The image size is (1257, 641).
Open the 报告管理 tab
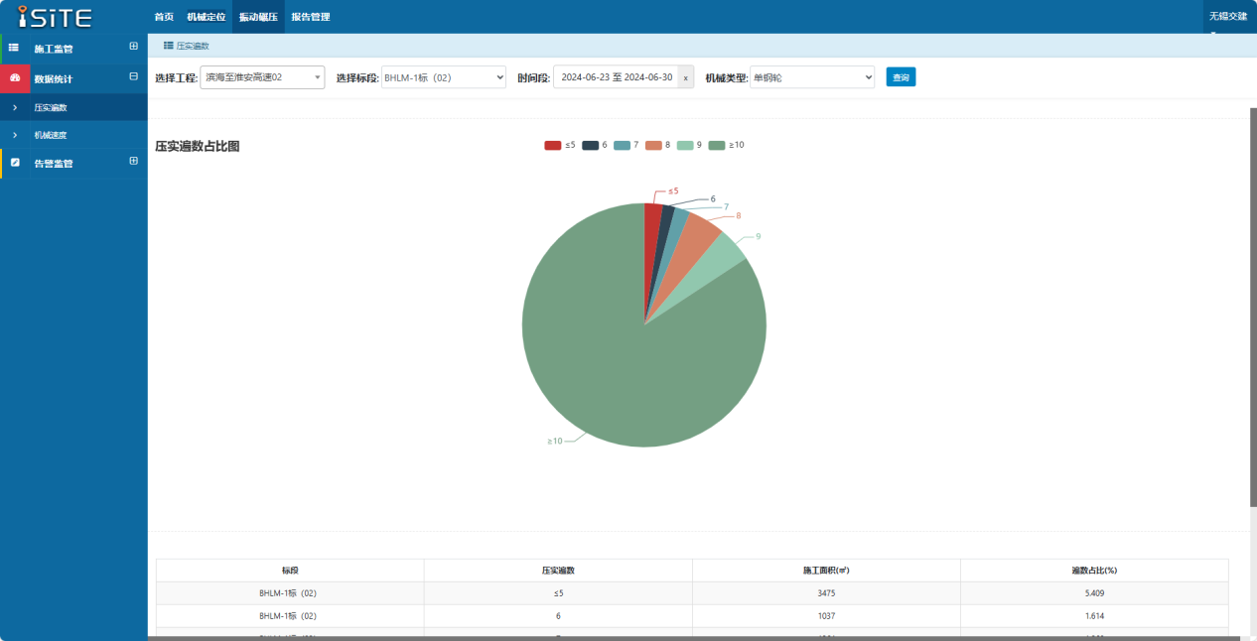coord(311,17)
